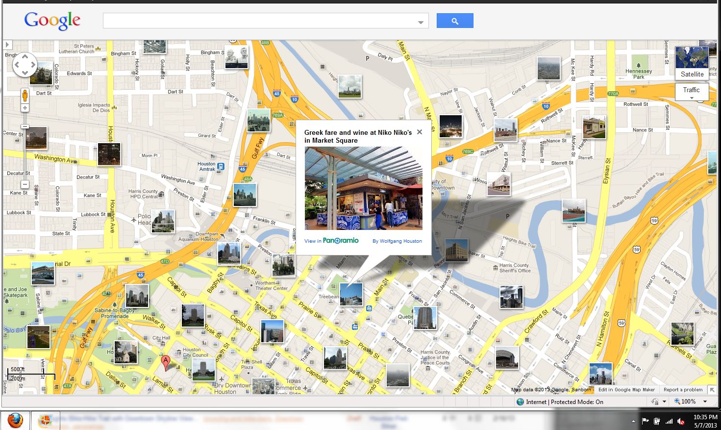Click the blue search magnifier button

pyautogui.click(x=455, y=21)
